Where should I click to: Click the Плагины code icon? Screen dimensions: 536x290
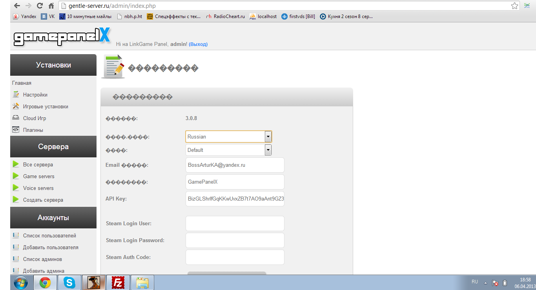point(16,129)
